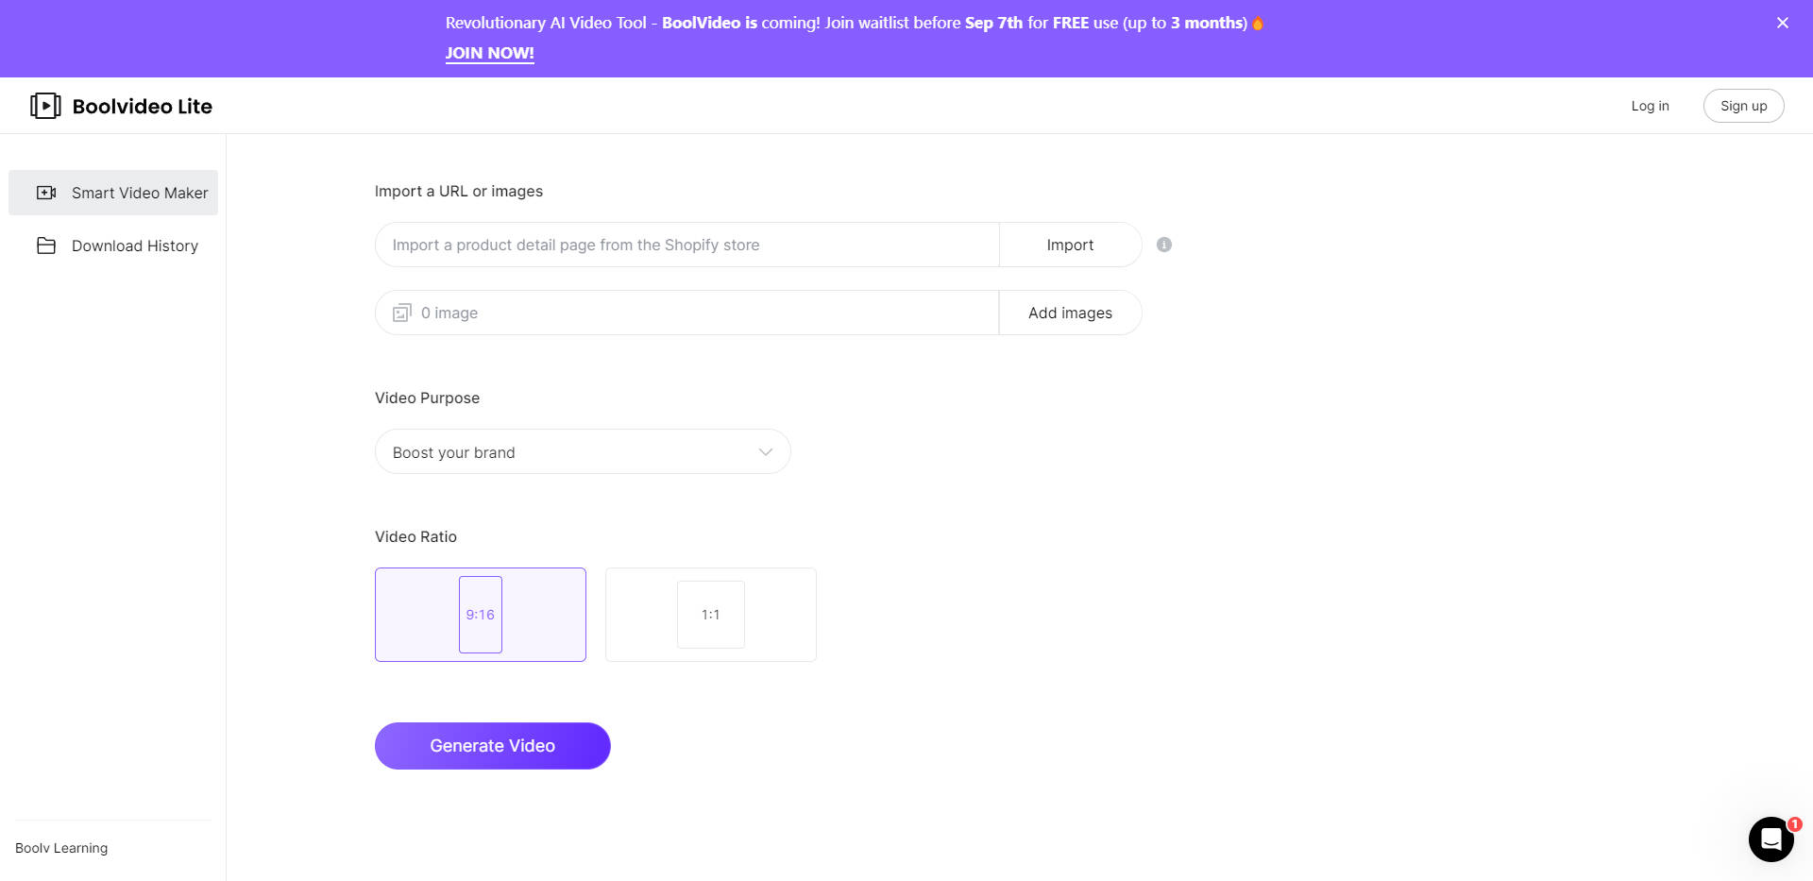The width and height of the screenshot is (1813, 881).
Task: Click the image icon in the 0 image field
Action: [402, 313]
